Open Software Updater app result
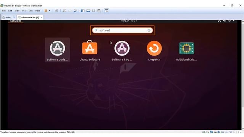 [58, 50]
